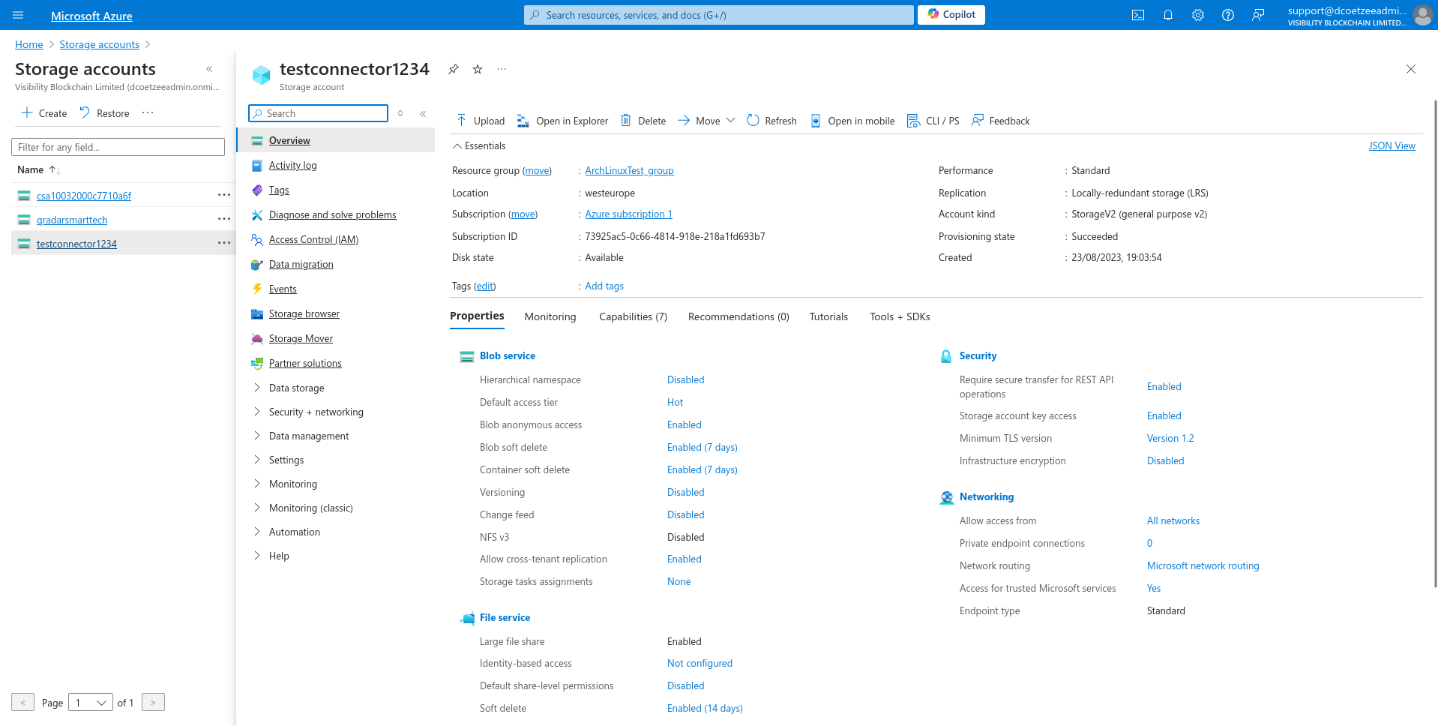Click the Refresh icon in toolbar
The width and height of the screenshot is (1438, 726).
(753, 121)
